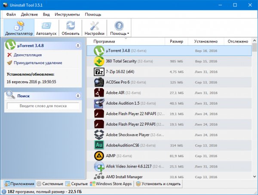258x195 pixels.
Task: Open the Помощь menu in menu bar
Action: 93,15
